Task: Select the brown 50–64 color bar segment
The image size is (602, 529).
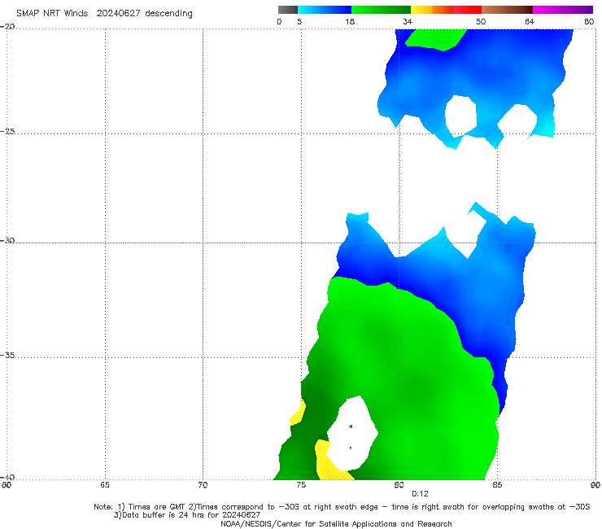Action: click(x=507, y=10)
